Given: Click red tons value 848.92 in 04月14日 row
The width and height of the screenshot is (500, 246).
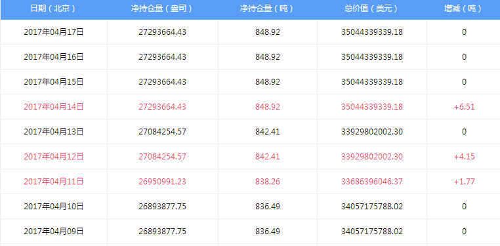Looking at the screenshot, I should (x=268, y=107).
